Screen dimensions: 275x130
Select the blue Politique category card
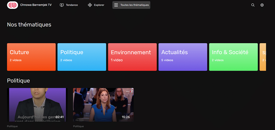(82, 57)
